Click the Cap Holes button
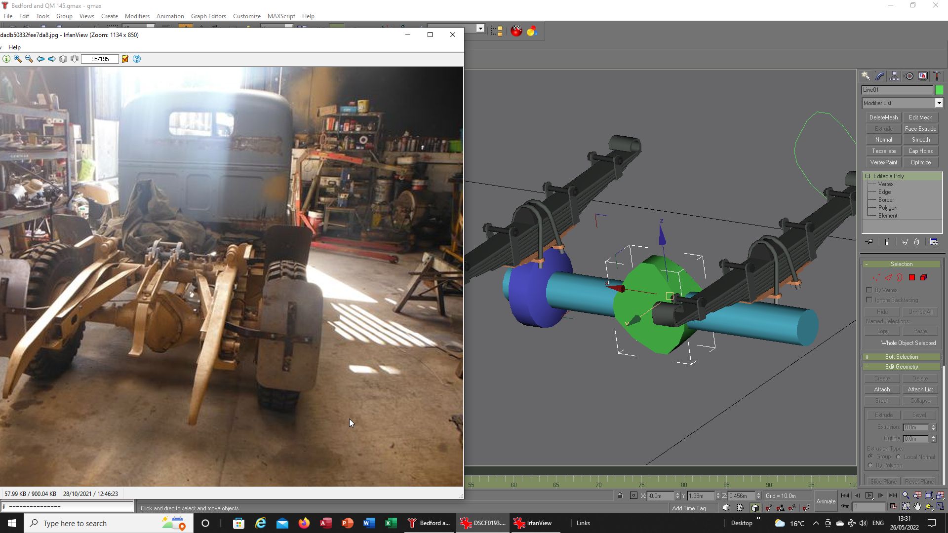Viewport: 948px width, 533px height. coord(920,151)
